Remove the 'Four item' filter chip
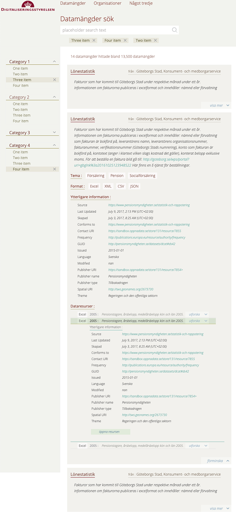Image resolution: width=236 pixels, height=516 pixels. [x=125, y=41]
